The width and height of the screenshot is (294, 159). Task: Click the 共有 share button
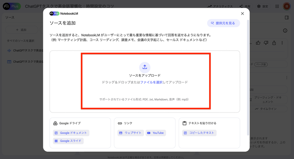coord(245,6)
